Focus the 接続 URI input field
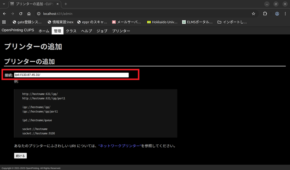Screen dimensions: 290x170 point(71,75)
